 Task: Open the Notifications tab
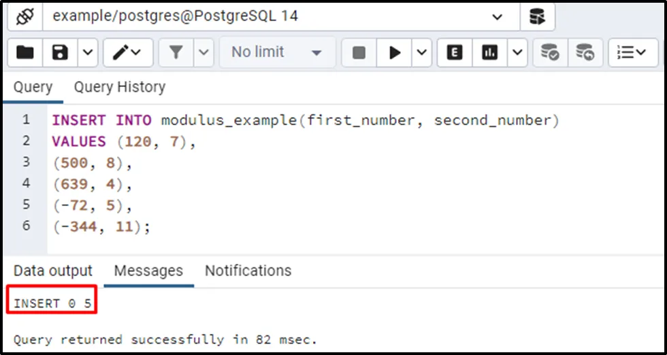pyautogui.click(x=248, y=271)
